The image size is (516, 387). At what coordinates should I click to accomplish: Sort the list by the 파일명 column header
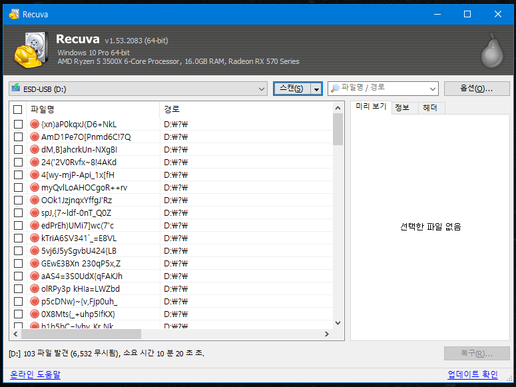pos(93,109)
